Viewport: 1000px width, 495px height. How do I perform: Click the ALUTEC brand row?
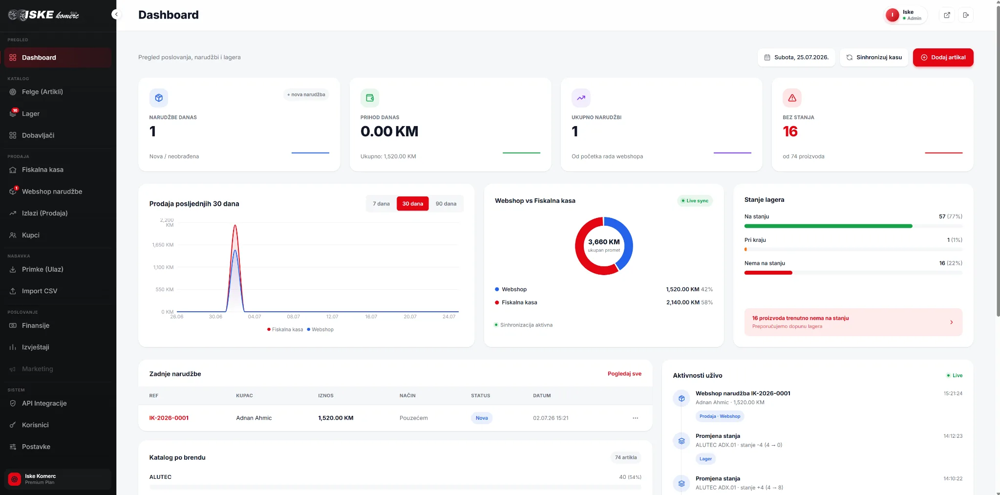point(395,481)
